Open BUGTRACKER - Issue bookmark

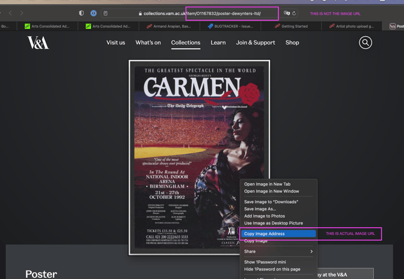pyautogui.click(x=230, y=27)
